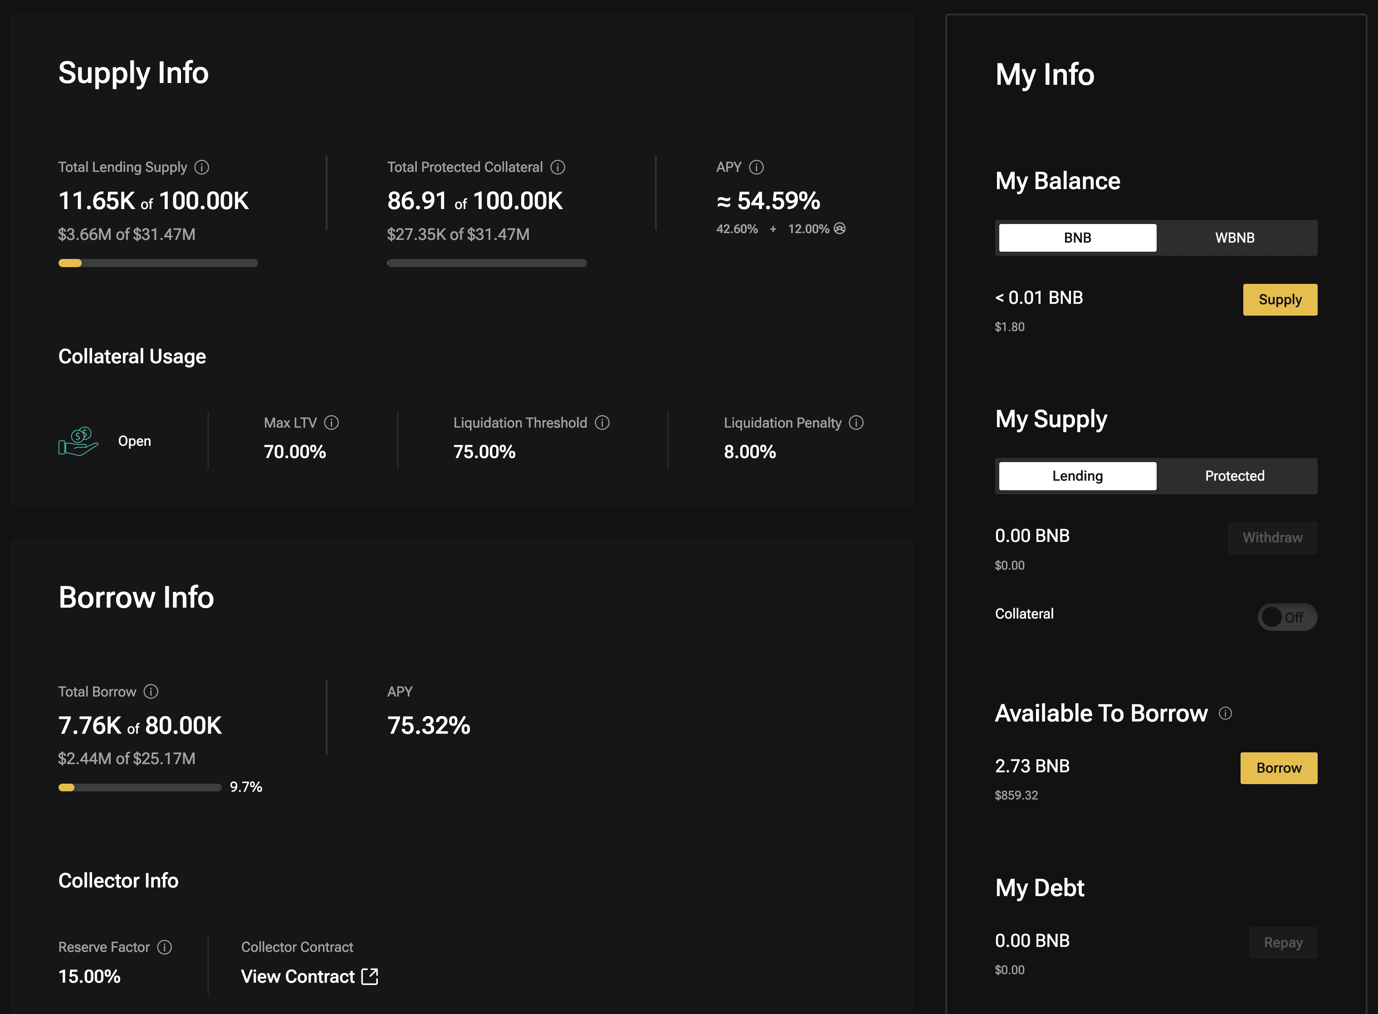Click the '$3.66M of $31.47M' text

pyautogui.click(x=127, y=234)
